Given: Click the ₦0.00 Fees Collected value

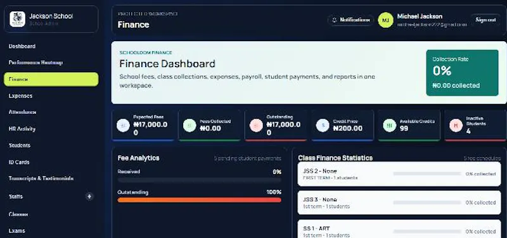Looking at the screenshot, I should tap(210, 128).
